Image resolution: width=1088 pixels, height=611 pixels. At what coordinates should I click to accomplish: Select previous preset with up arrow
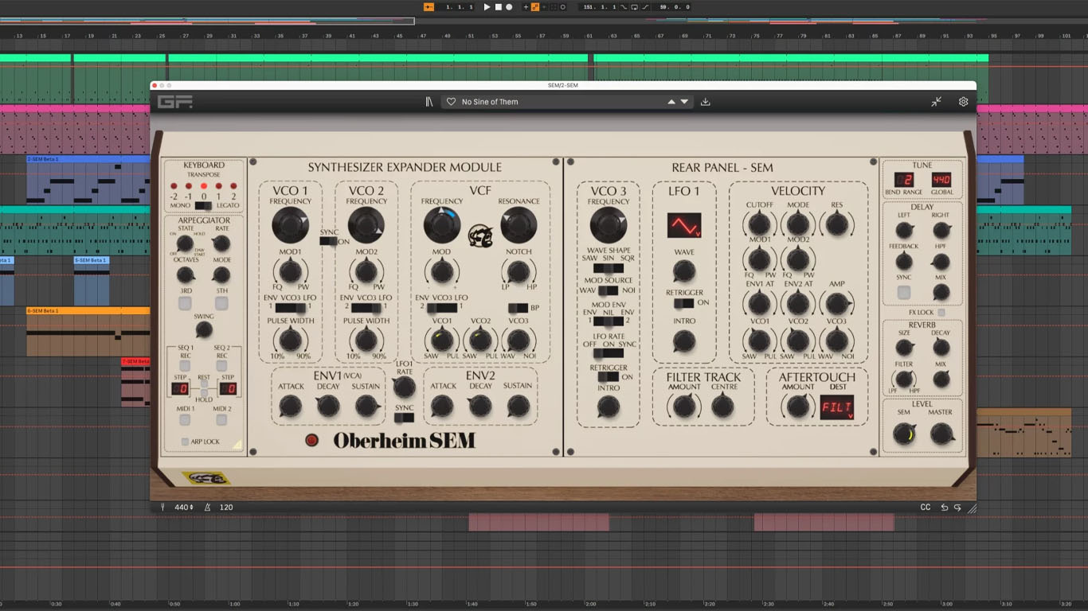point(671,102)
